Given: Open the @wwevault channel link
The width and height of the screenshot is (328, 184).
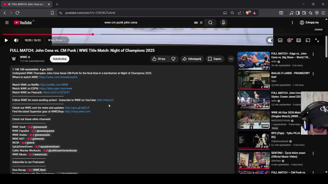Looking at the screenshot, I should 37,127.
